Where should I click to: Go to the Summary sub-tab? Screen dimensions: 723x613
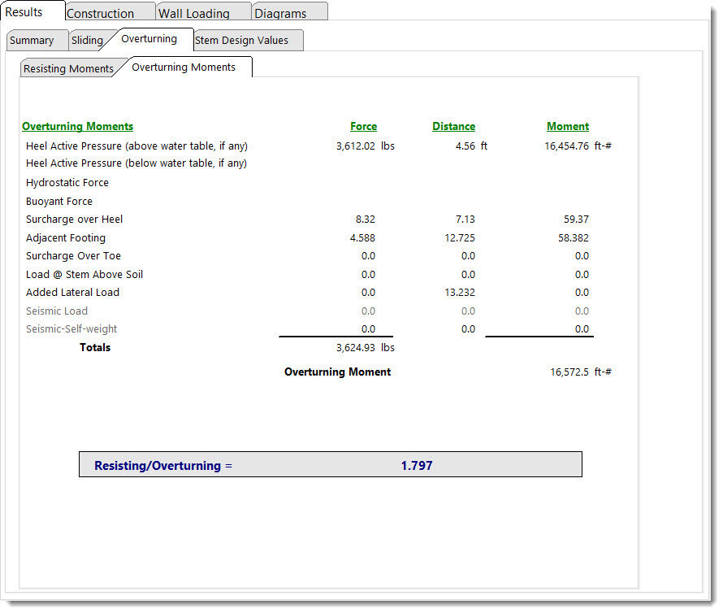32,41
